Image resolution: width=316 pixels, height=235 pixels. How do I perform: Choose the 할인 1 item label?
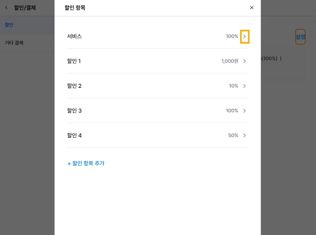74,61
